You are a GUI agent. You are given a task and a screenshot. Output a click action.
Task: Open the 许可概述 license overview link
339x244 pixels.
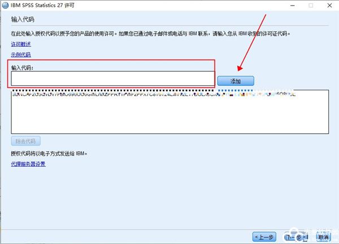click(21, 44)
